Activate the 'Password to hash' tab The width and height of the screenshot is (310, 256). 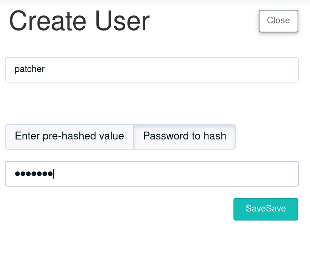click(x=185, y=137)
